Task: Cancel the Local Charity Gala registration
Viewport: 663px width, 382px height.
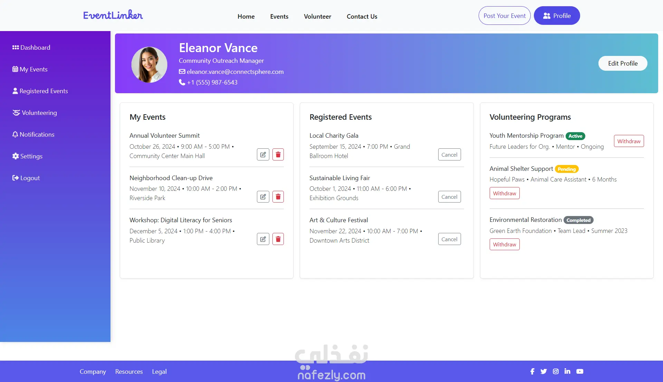Action: pos(449,155)
